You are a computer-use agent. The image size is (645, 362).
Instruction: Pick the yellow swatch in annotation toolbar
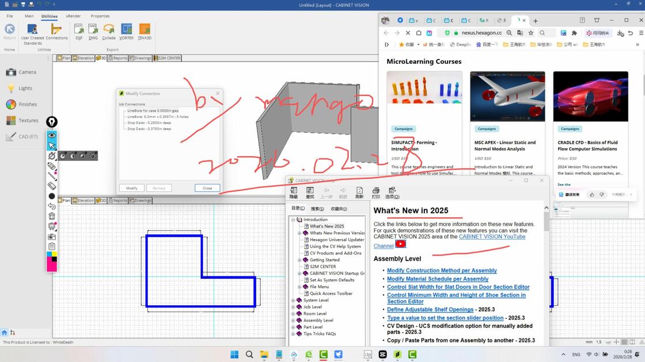tap(54, 255)
